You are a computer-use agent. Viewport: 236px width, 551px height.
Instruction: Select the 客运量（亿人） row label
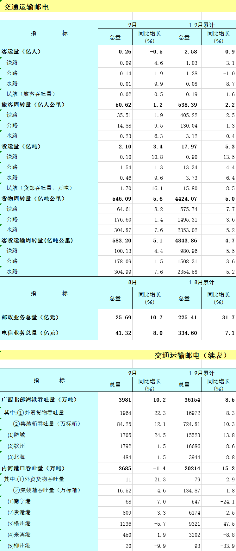(x=22, y=52)
